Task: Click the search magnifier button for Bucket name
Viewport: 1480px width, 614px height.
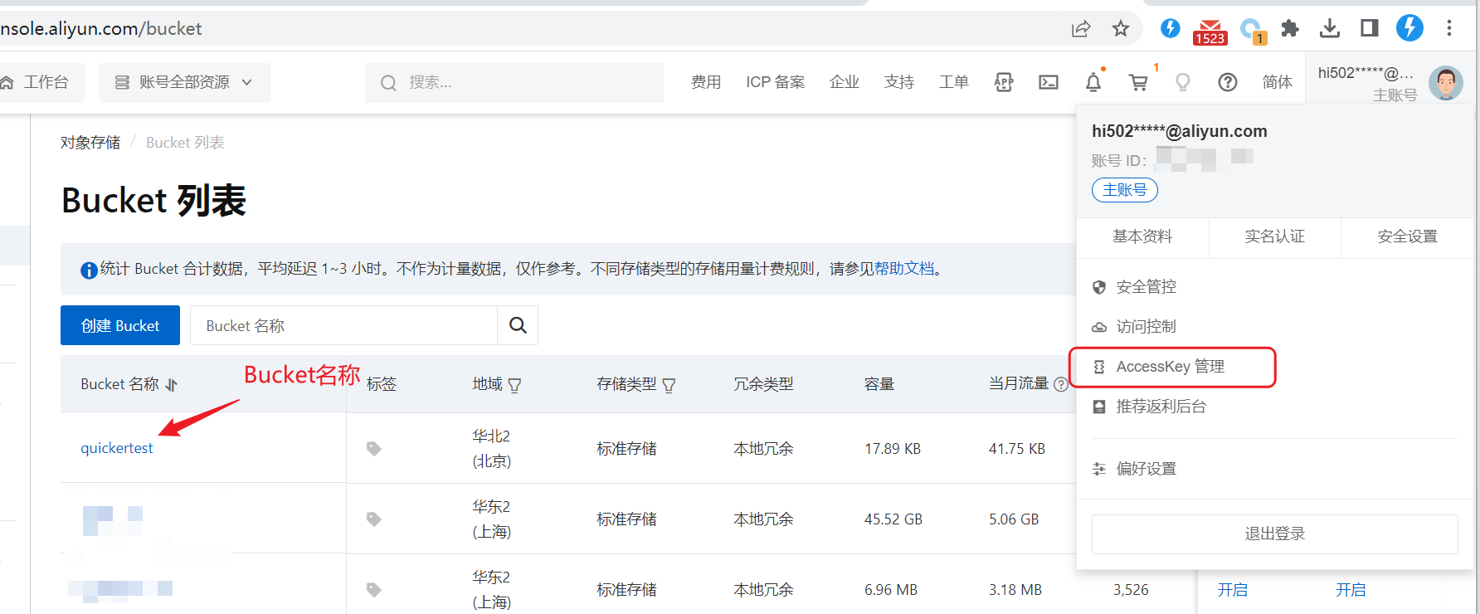Action: pyautogui.click(x=518, y=325)
